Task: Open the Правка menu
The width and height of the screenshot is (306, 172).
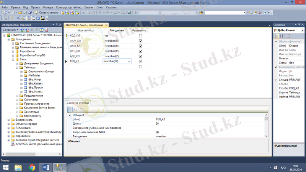Action: (x=15, y=7)
